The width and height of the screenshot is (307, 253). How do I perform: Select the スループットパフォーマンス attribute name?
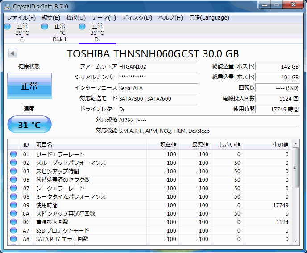(71, 163)
